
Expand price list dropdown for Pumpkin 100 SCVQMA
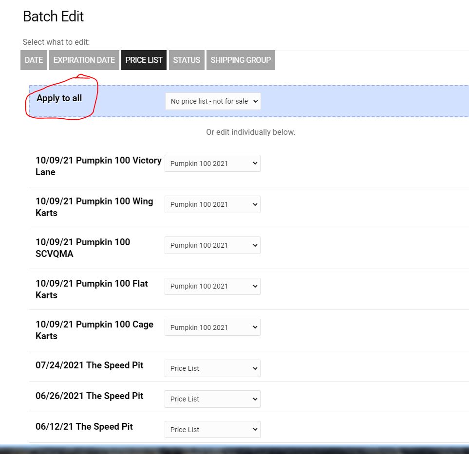(x=213, y=245)
